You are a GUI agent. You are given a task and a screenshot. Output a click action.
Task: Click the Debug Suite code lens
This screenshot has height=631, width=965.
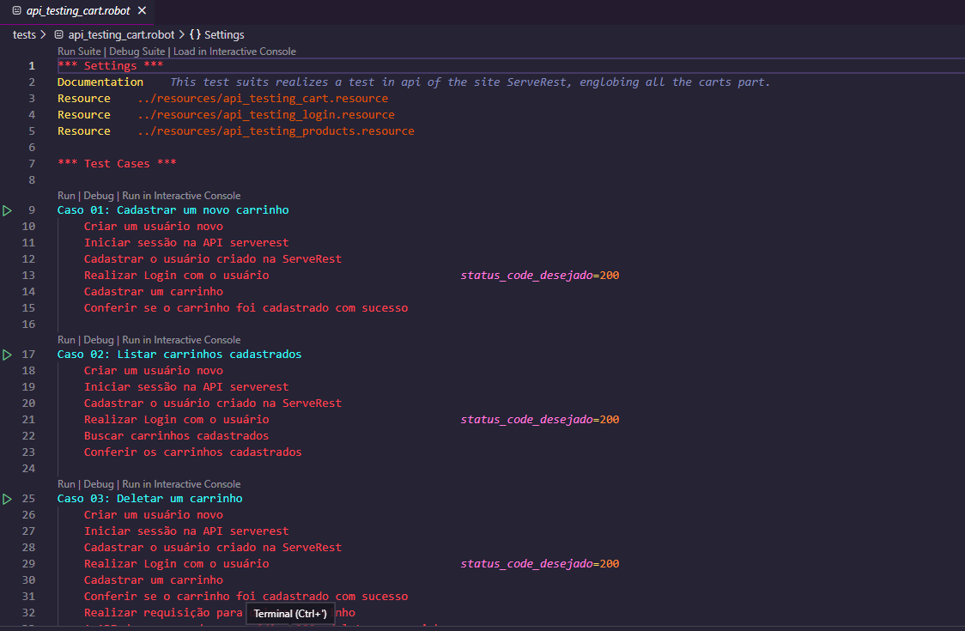click(137, 52)
